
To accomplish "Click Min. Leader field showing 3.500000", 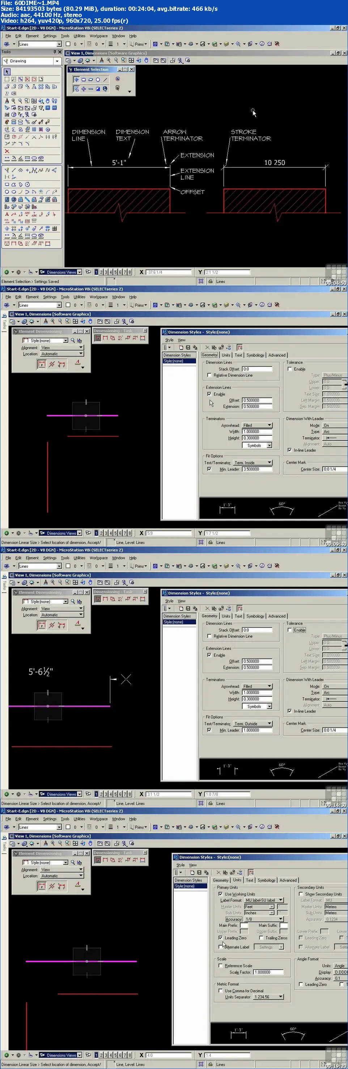I will [x=257, y=470].
